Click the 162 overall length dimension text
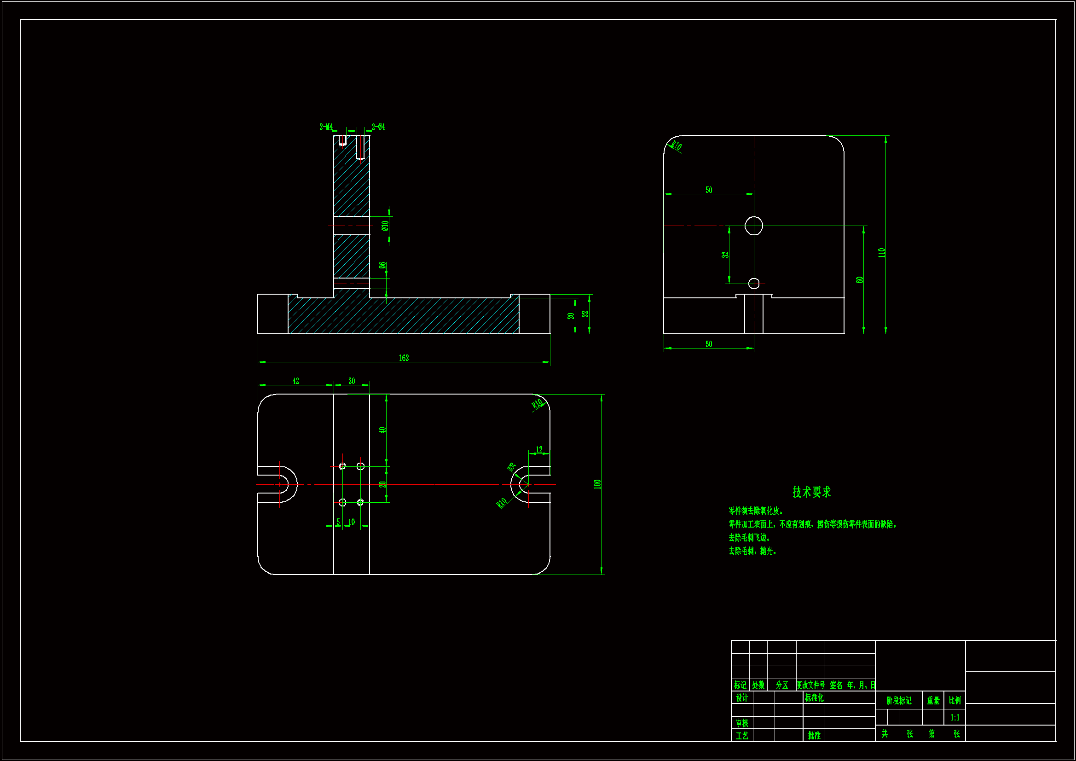This screenshot has width=1076, height=761. (404, 358)
